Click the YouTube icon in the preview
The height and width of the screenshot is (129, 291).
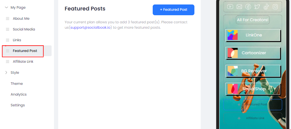[230, 7]
